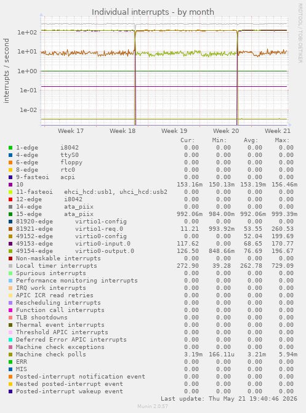Viewport: 306px width, 413px height.
Task: Click the Max: column header
Action: pos(282,140)
